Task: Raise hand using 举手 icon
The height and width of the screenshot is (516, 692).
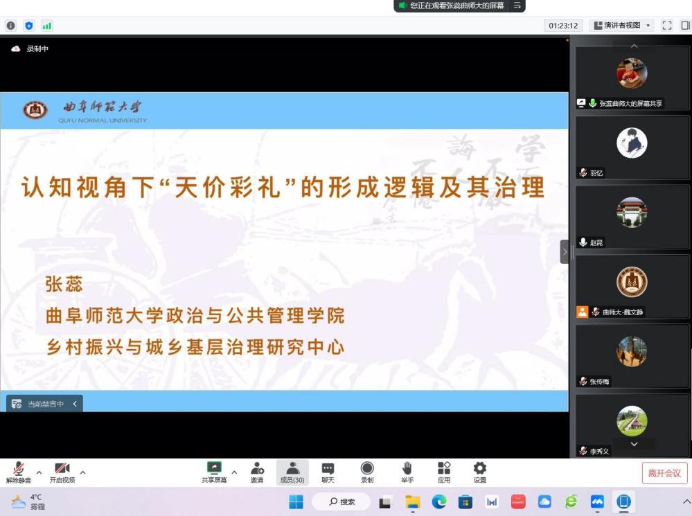Action: point(407,472)
